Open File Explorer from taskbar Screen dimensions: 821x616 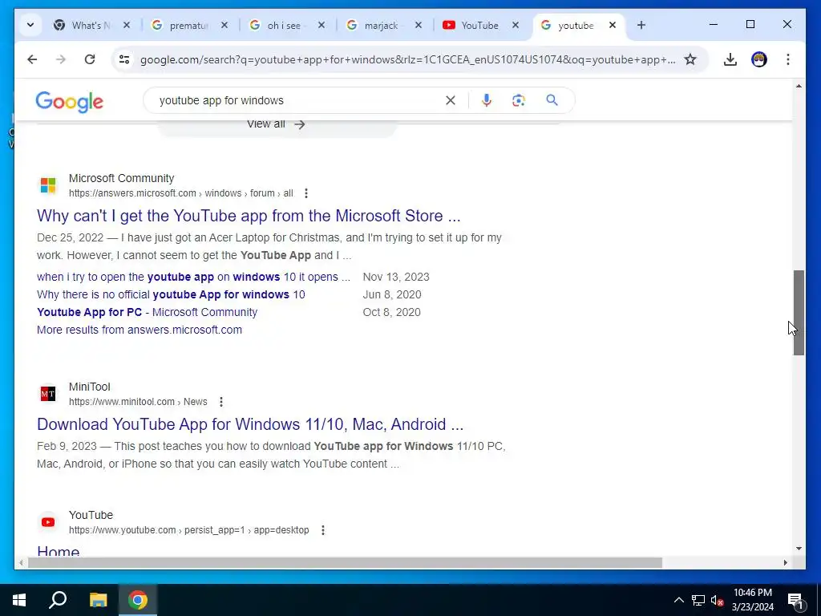[x=98, y=600]
